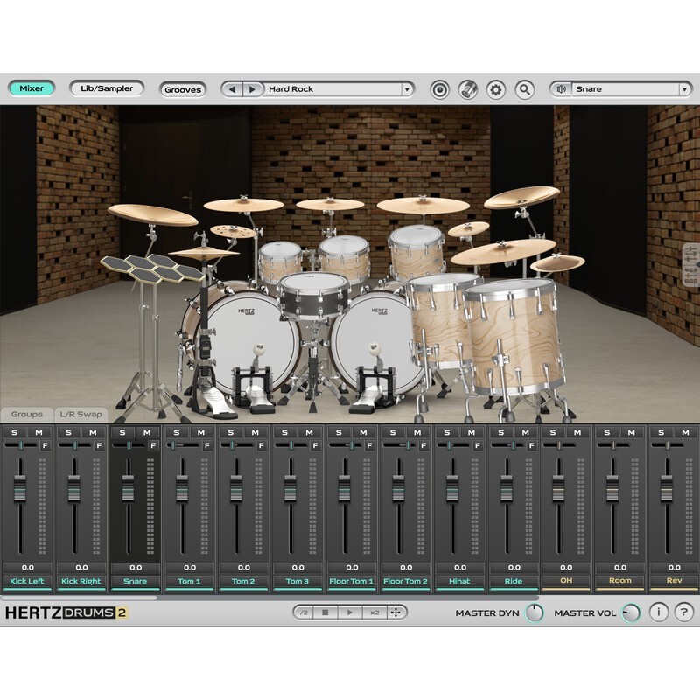The image size is (700, 700).
Task: Switch to the Lib/Sampler tab
Action: [x=108, y=87]
